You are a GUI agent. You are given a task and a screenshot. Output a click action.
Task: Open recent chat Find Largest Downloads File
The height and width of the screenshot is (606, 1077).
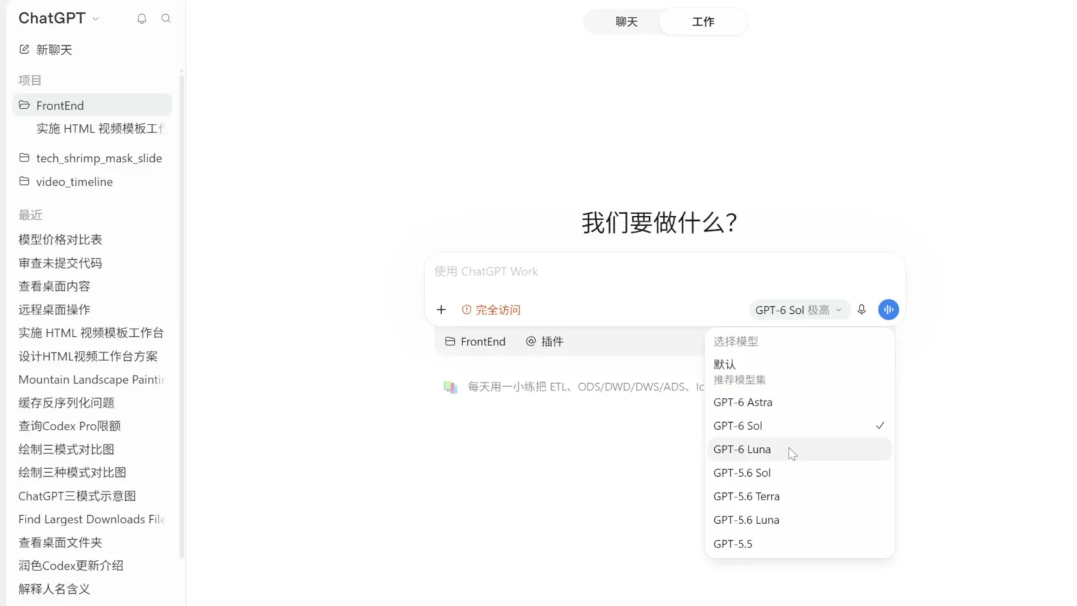(x=92, y=519)
